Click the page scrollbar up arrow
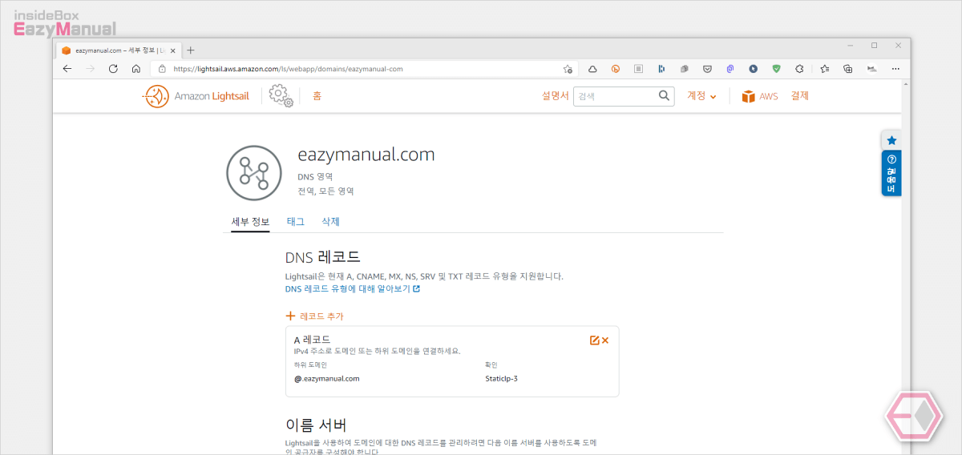This screenshot has width=962, height=455. tap(906, 85)
